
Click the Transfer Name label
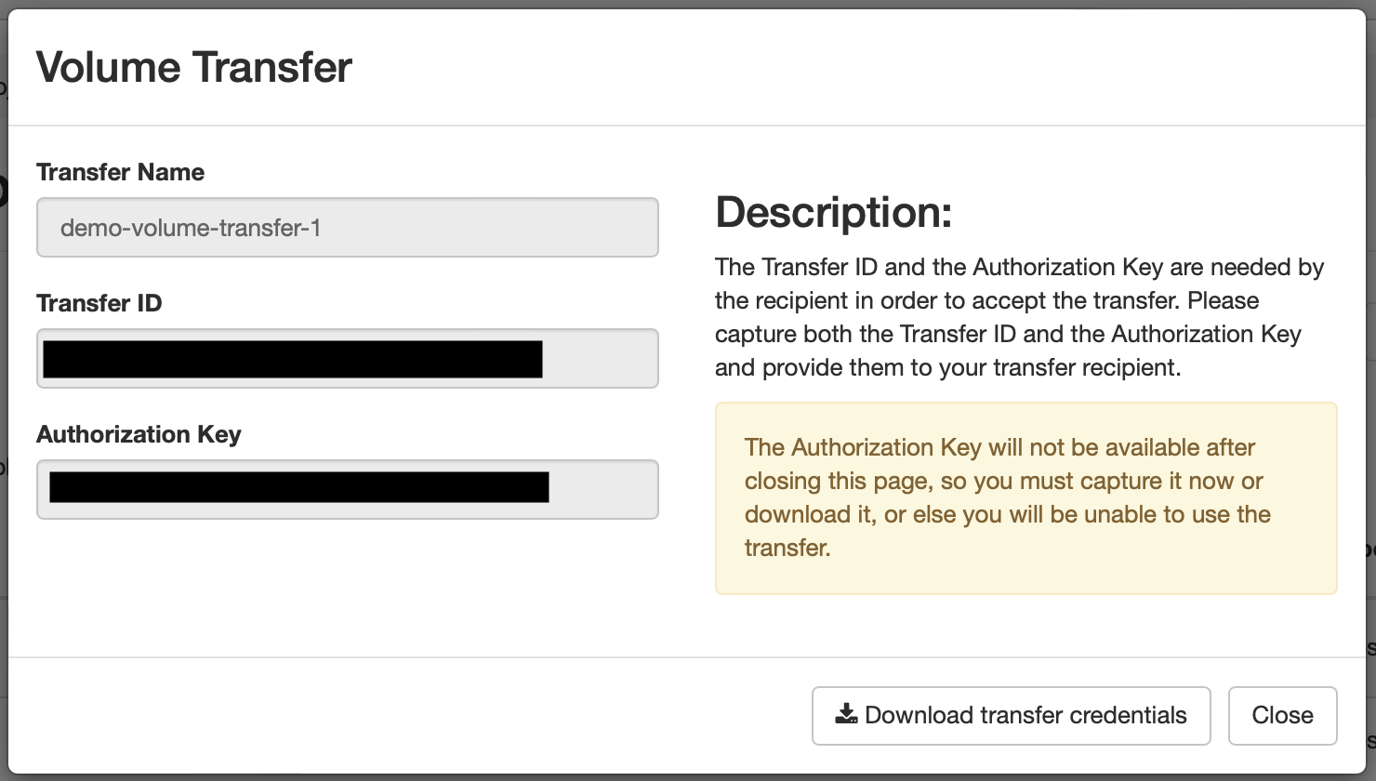(x=120, y=172)
